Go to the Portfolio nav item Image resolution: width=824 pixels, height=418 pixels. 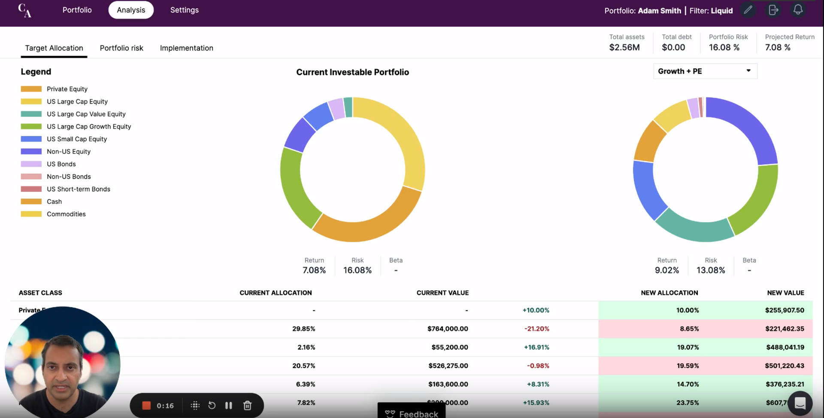coord(77,10)
